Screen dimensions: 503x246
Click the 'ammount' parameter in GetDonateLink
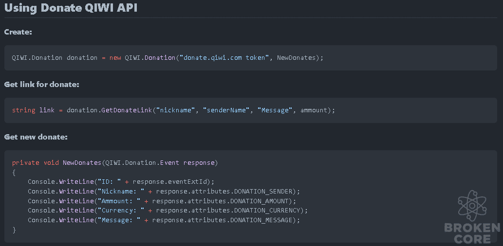[x=314, y=110]
